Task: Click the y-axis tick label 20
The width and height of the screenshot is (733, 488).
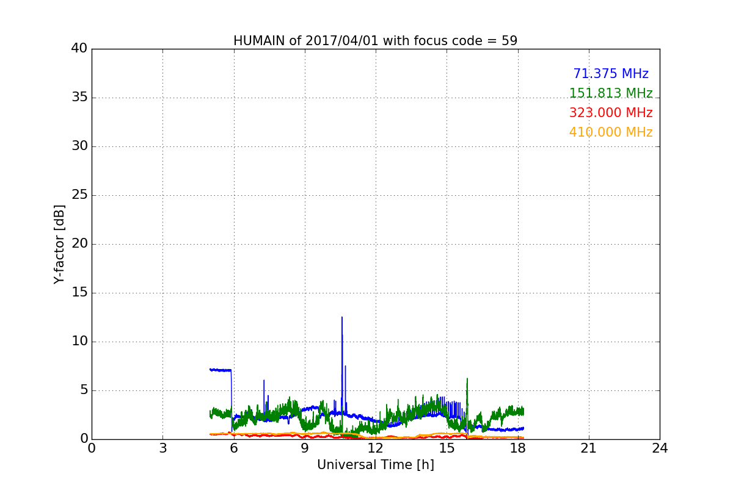Action: point(79,244)
